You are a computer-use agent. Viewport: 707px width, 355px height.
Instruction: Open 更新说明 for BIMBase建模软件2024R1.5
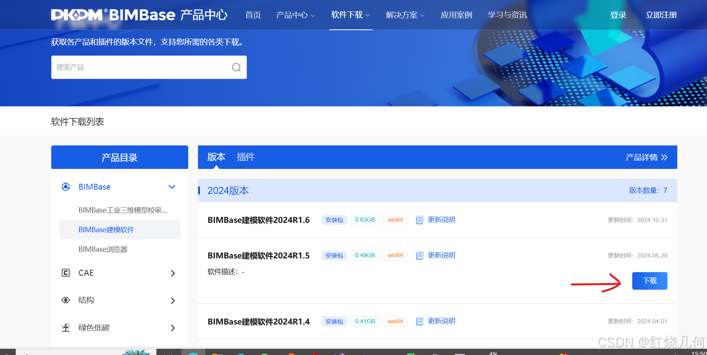441,255
